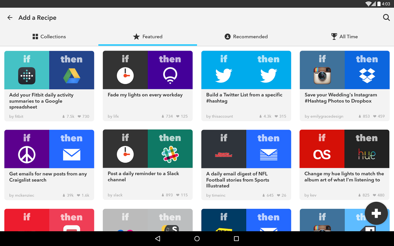394x246 pixels.
Task: Open the Recommended tab
Action: pyautogui.click(x=246, y=37)
